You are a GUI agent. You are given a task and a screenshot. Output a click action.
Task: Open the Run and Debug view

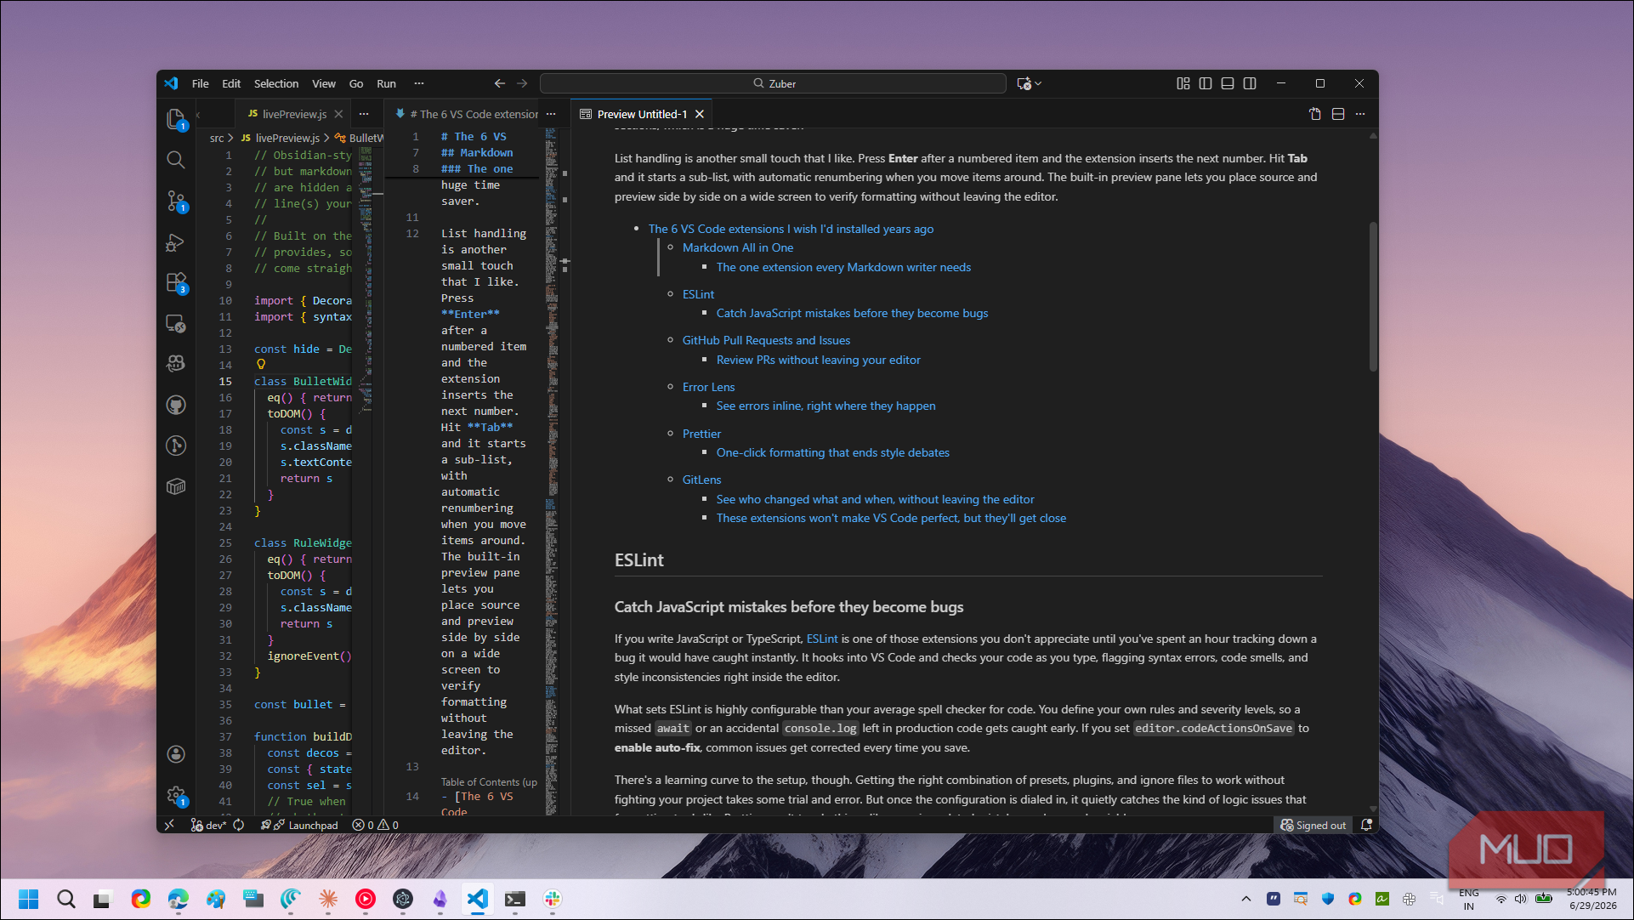pyautogui.click(x=176, y=242)
